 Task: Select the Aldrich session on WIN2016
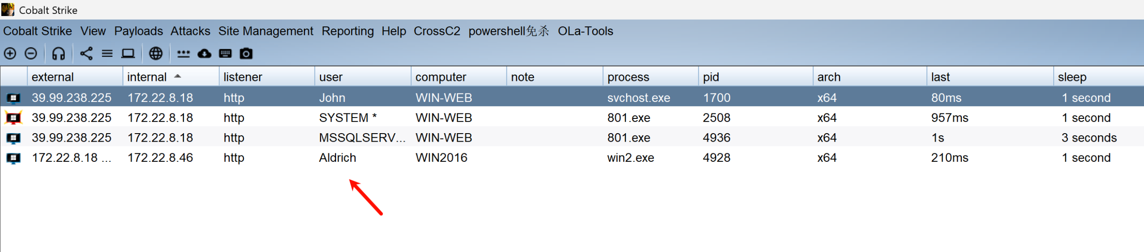tap(337, 158)
